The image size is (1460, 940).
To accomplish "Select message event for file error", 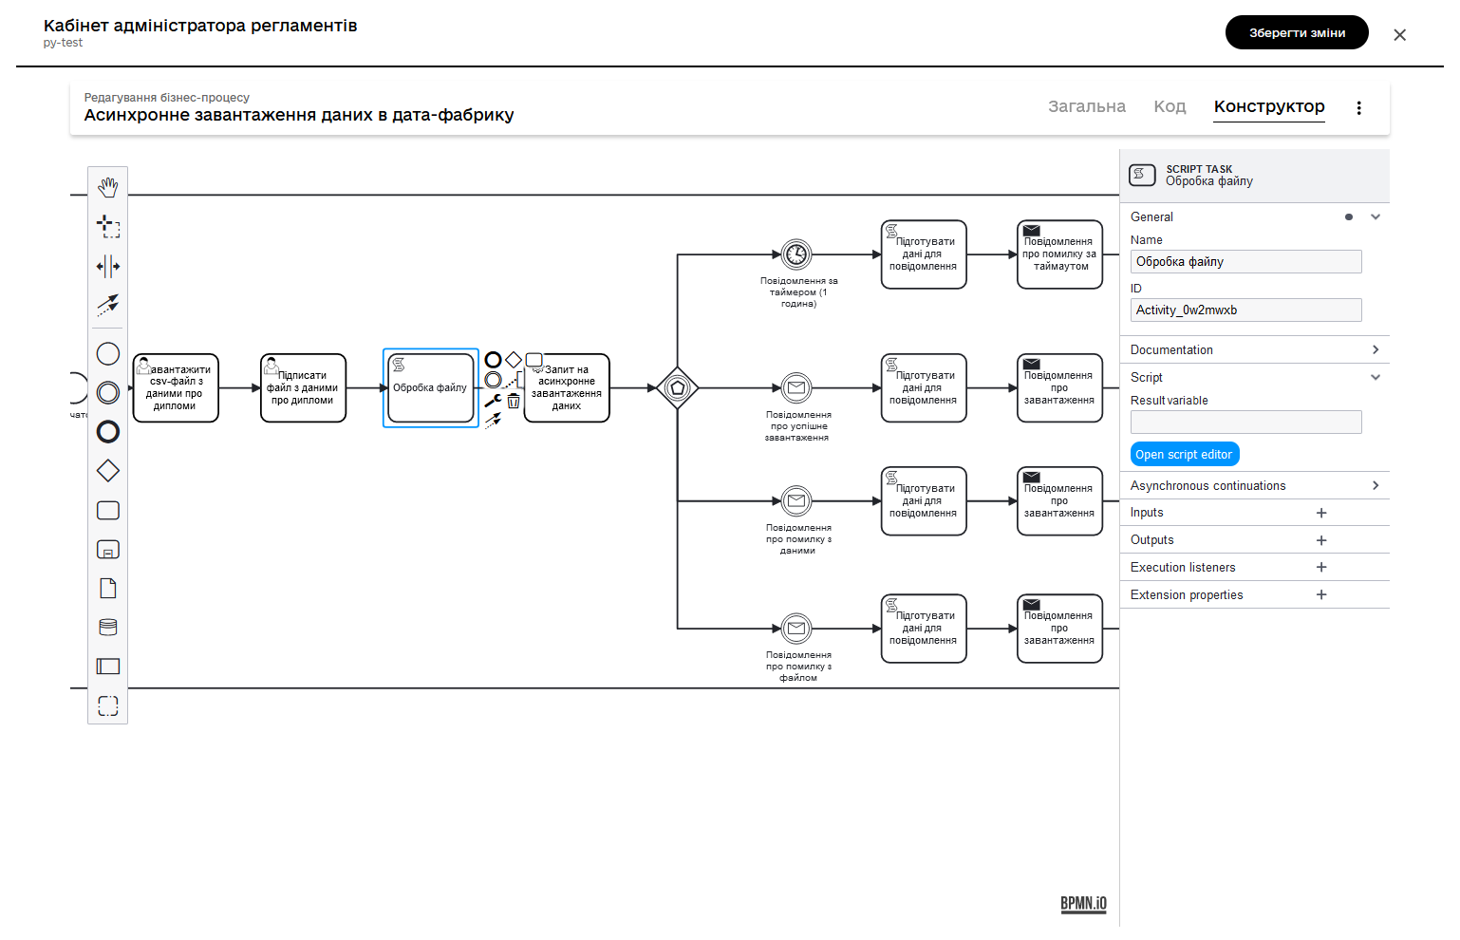I will (x=796, y=629).
